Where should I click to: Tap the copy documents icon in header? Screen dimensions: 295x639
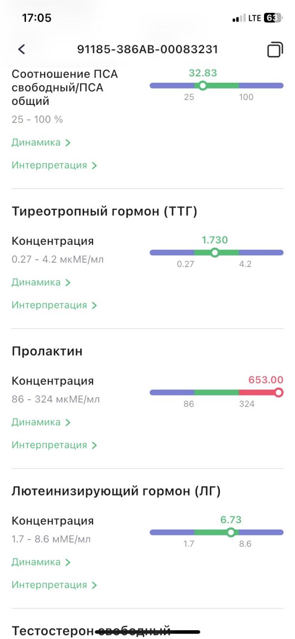pyautogui.click(x=275, y=50)
